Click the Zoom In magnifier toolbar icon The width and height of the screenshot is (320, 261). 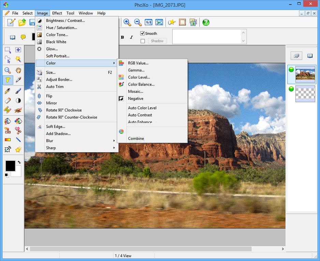point(127,22)
